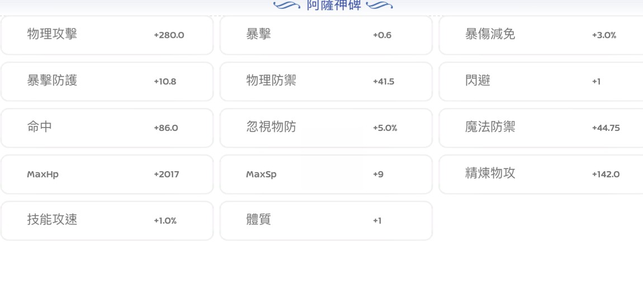This screenshot has height=286, width=643.
Task: Open the 暴傷減免 +3.0% card
Action: [541, 35]
